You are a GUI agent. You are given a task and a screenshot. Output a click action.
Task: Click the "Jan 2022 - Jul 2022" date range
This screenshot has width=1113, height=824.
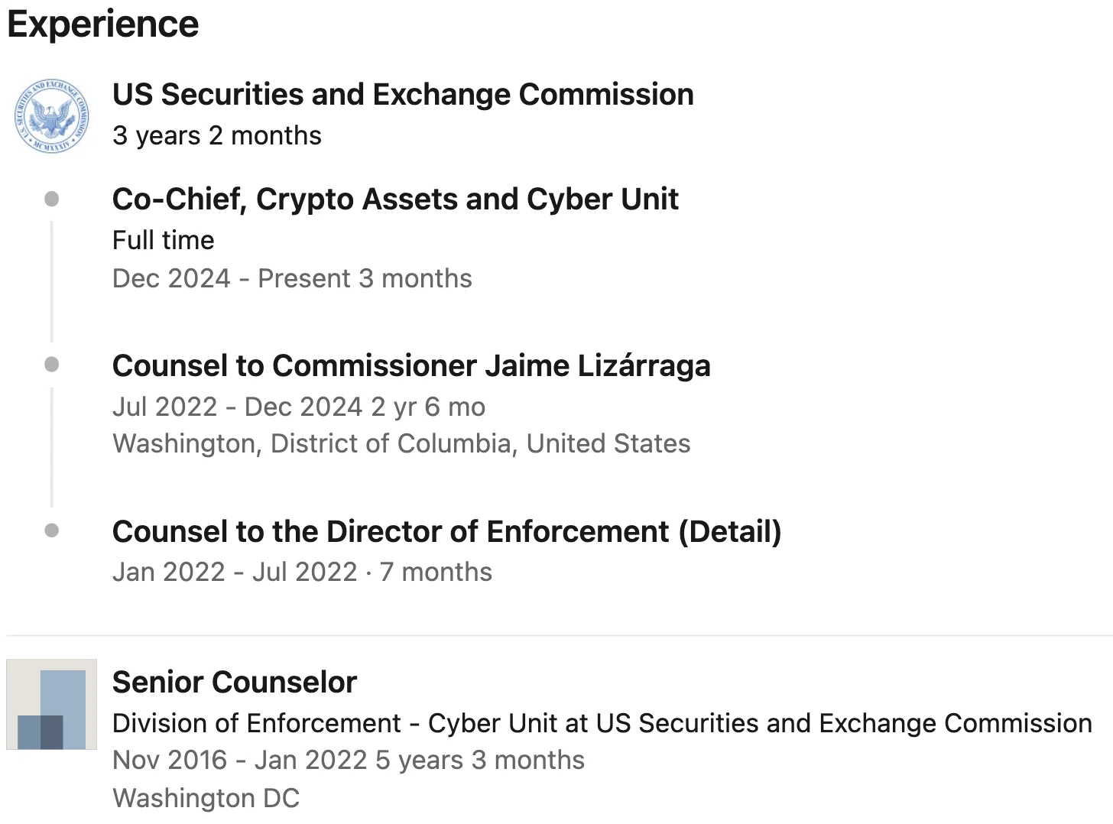(x=235, y=572)
